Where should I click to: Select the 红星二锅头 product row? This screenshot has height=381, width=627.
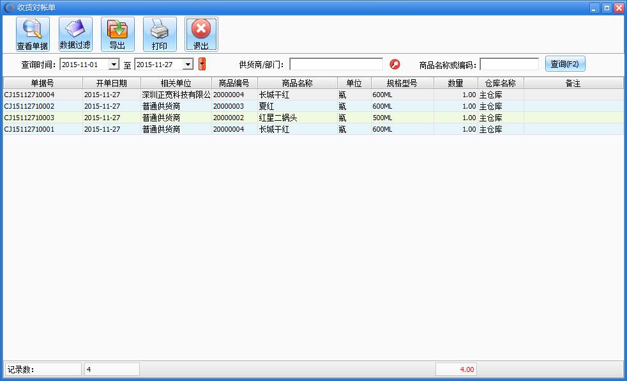[x=278, y=118]
